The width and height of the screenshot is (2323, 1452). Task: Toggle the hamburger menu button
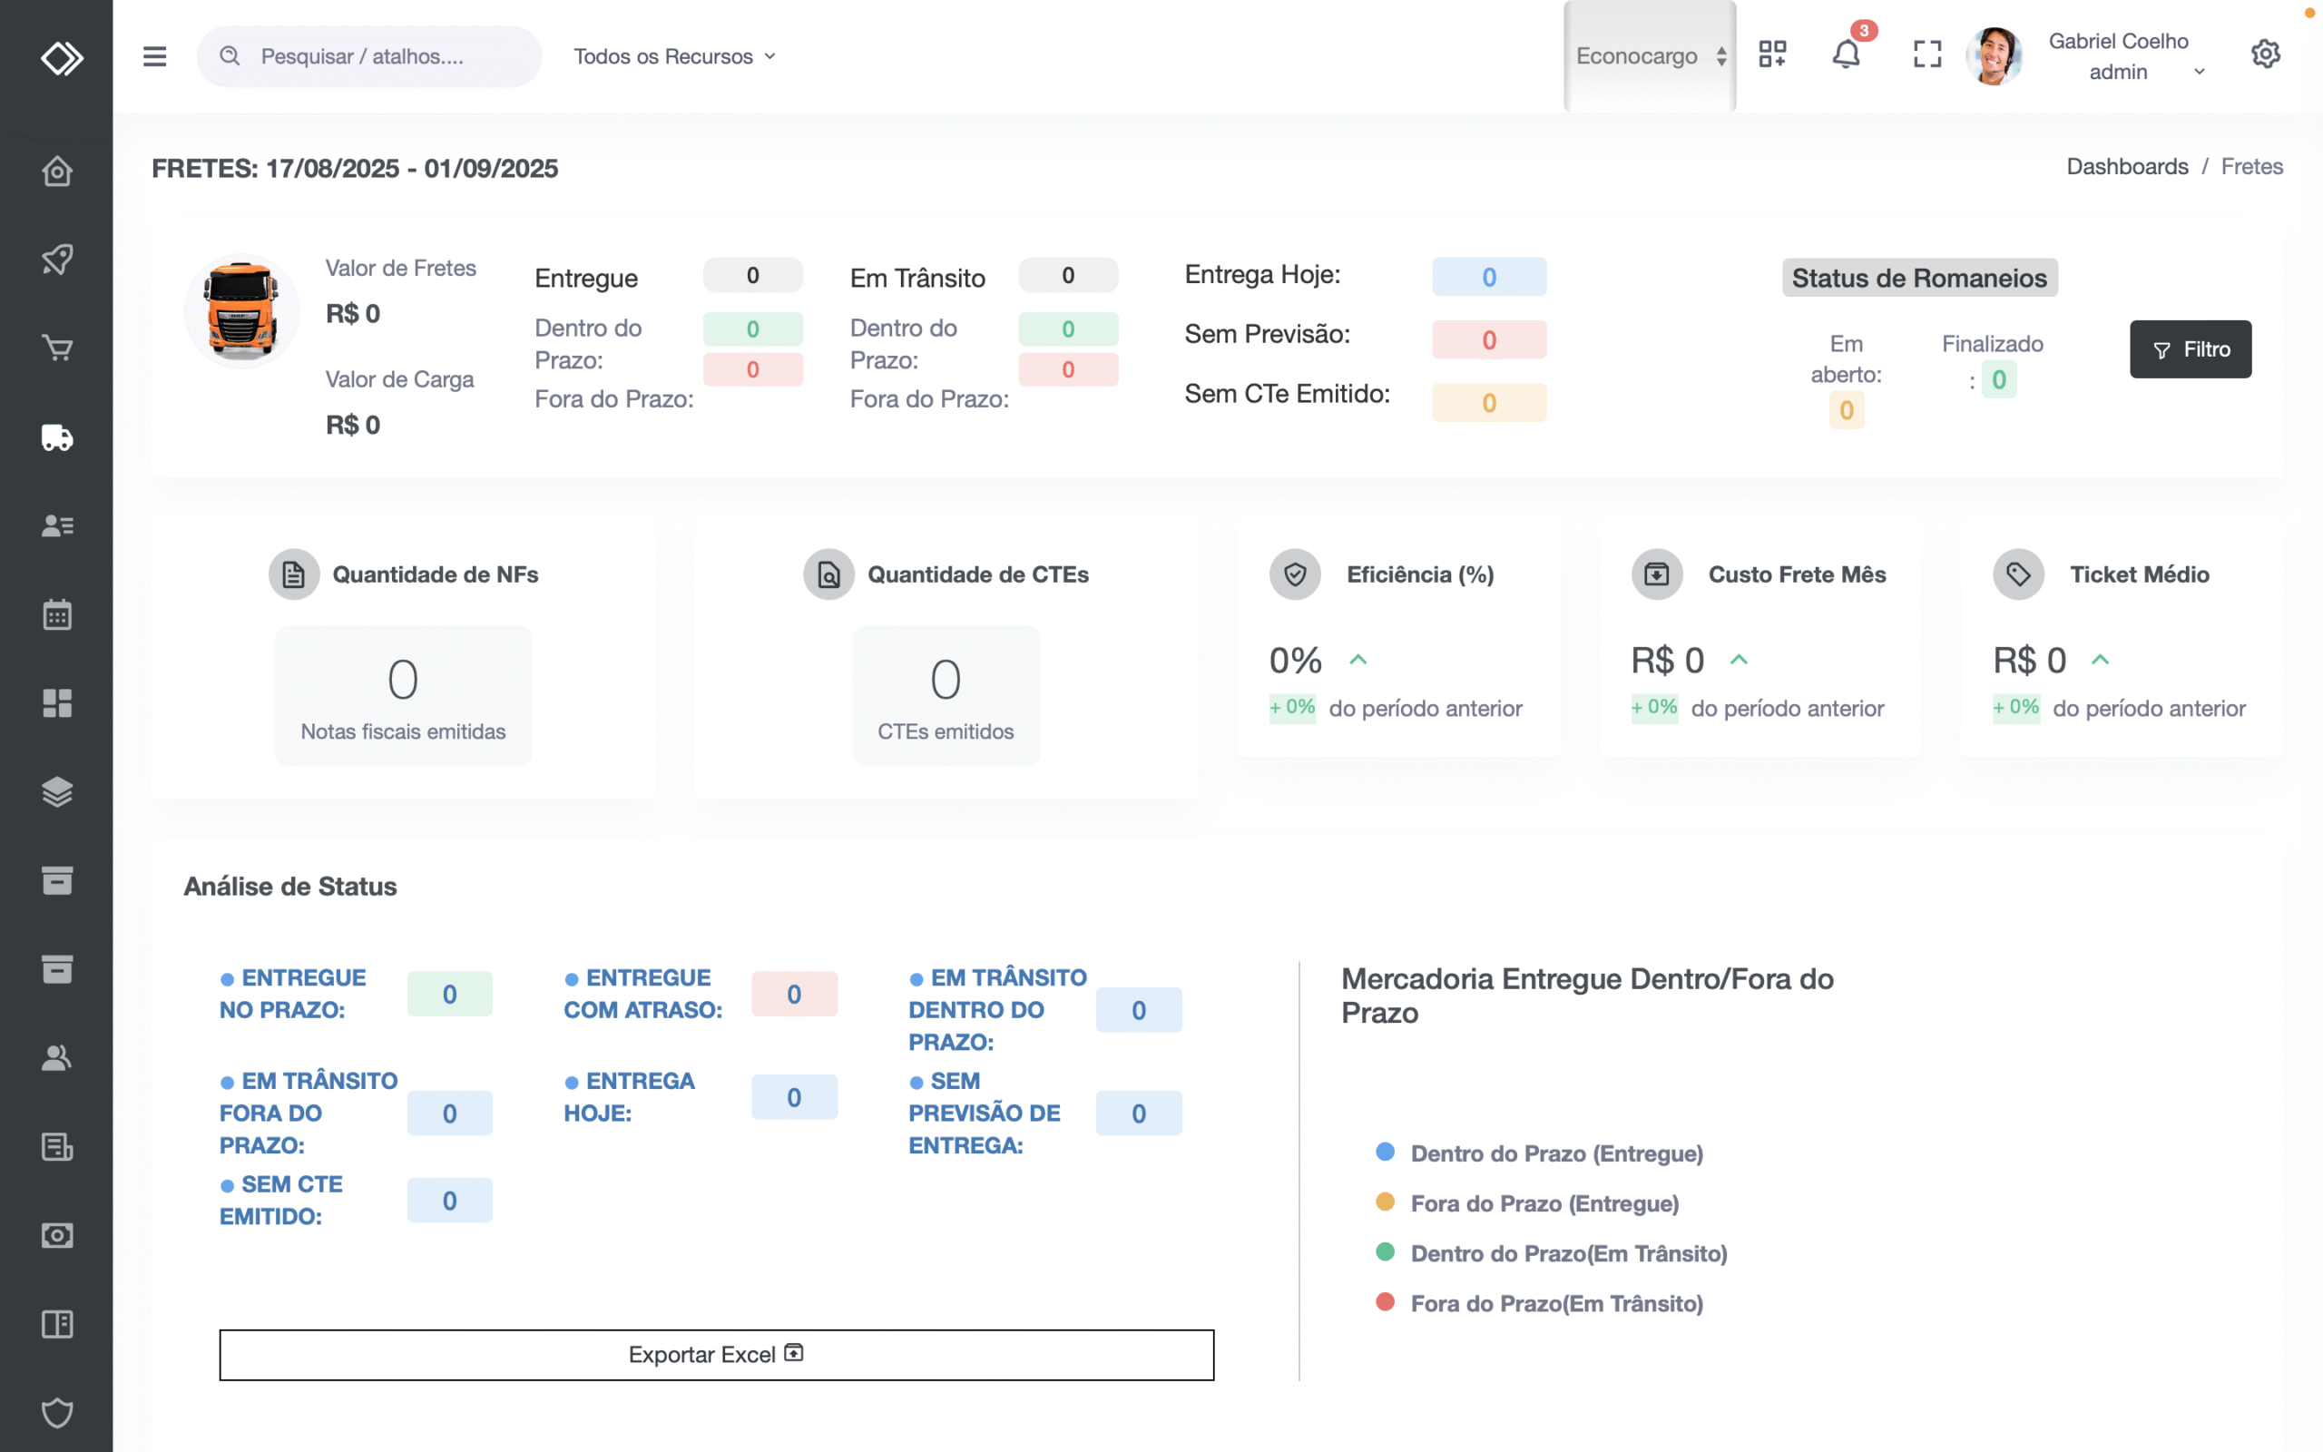pyautogui.click(x=154, y=56)
